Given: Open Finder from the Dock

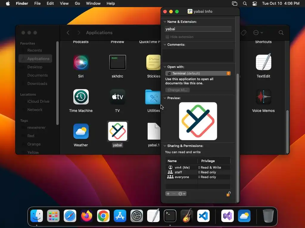Looking at the screenshot, I should point(37,216).
